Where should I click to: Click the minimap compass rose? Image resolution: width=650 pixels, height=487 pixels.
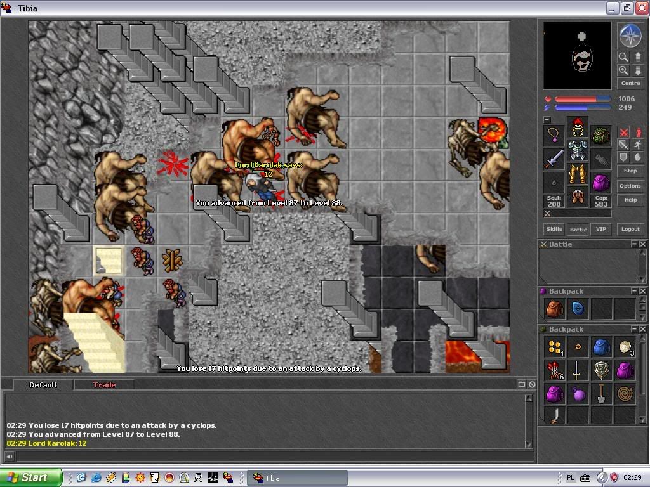click(630, 35)
